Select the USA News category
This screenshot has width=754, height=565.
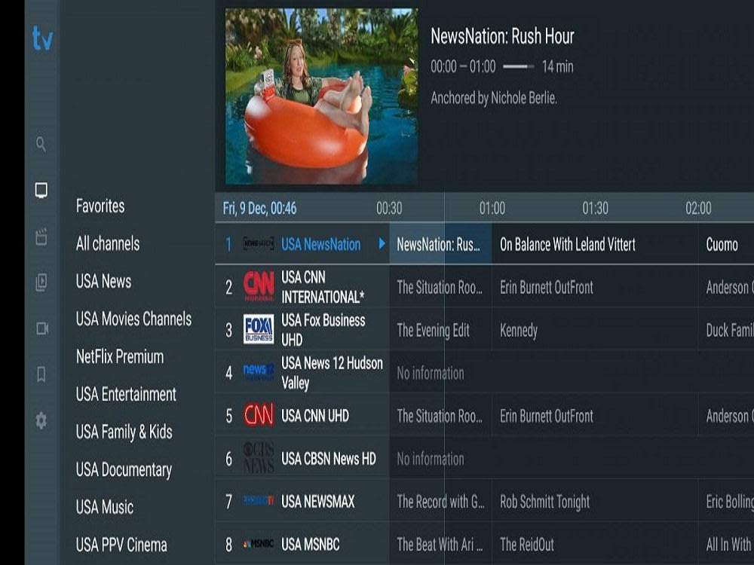(103, 281)
